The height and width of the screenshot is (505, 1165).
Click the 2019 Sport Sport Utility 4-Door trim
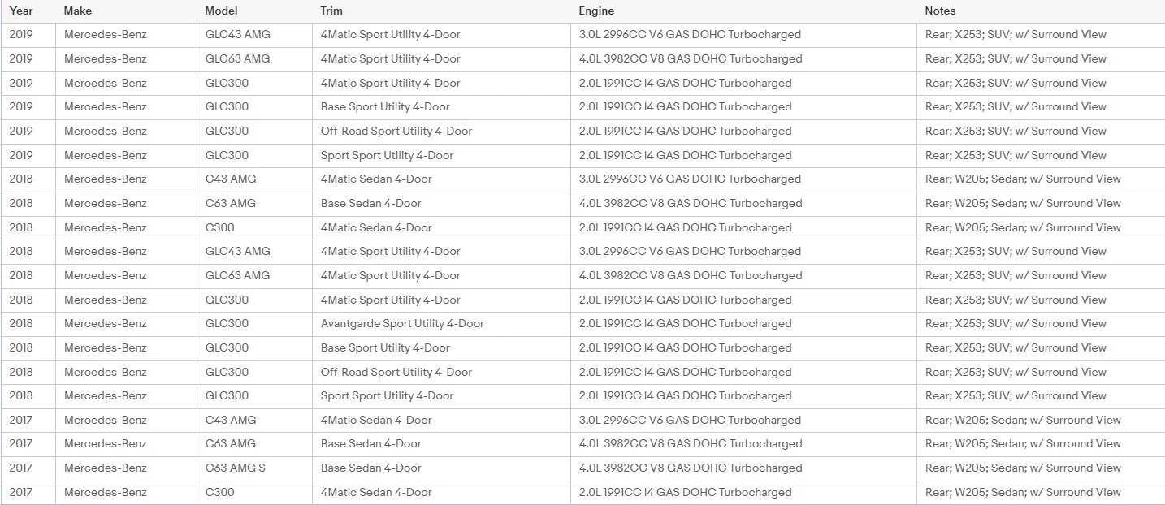387,156
